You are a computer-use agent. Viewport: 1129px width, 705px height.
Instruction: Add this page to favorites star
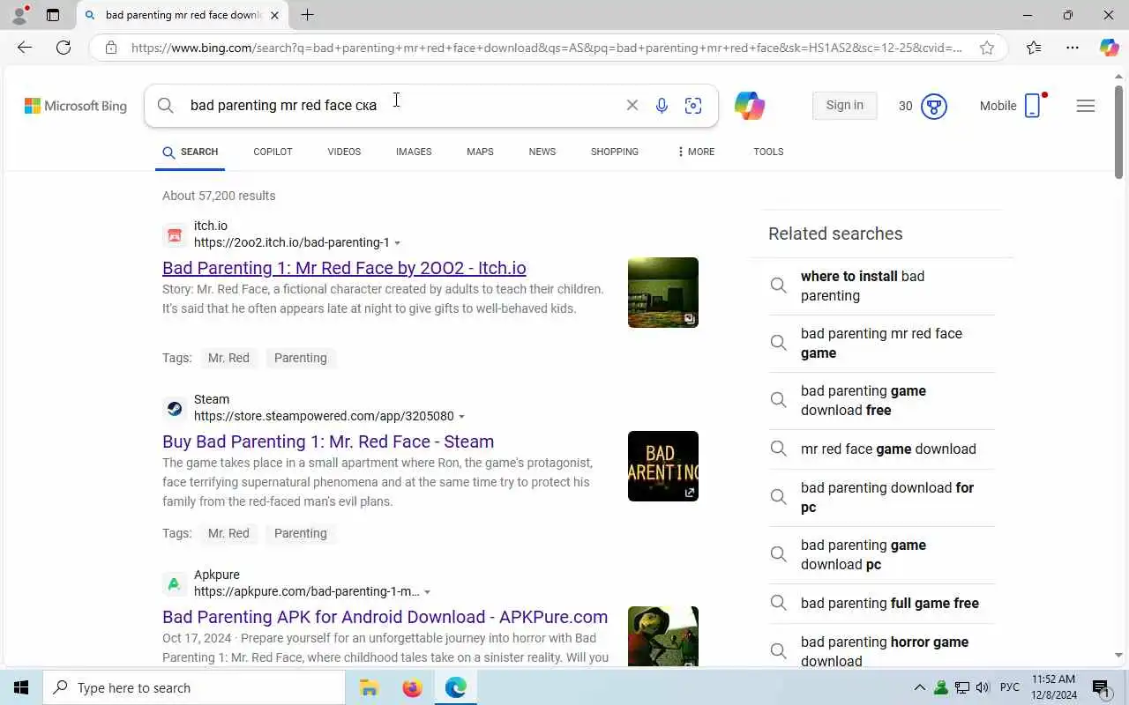tap(987, 48)
